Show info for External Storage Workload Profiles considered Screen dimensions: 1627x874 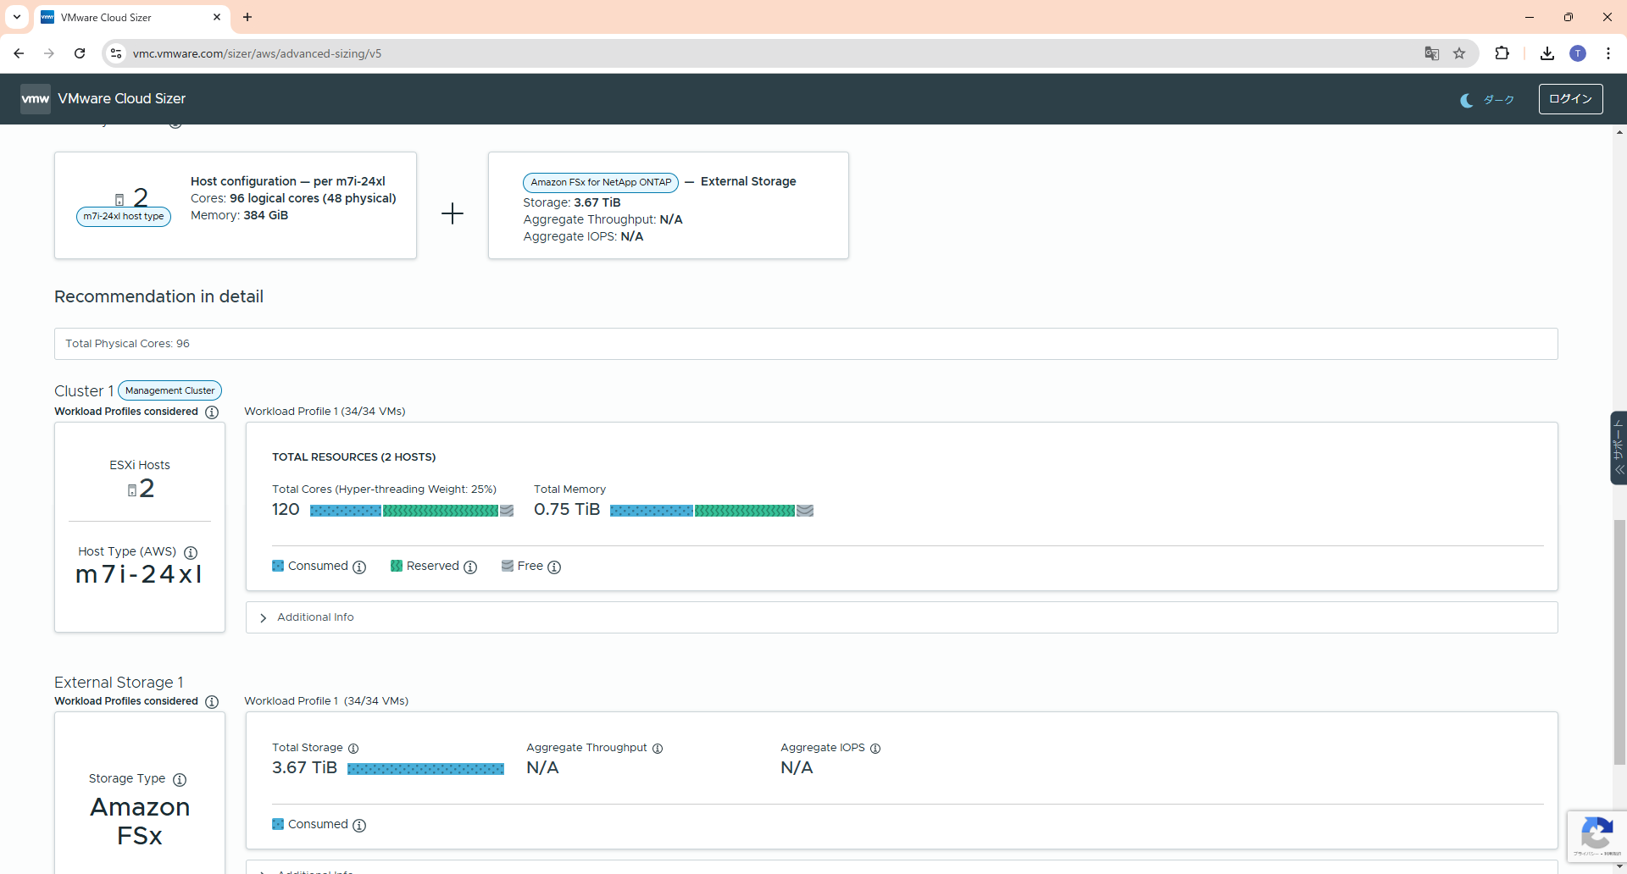coord(212,702)
